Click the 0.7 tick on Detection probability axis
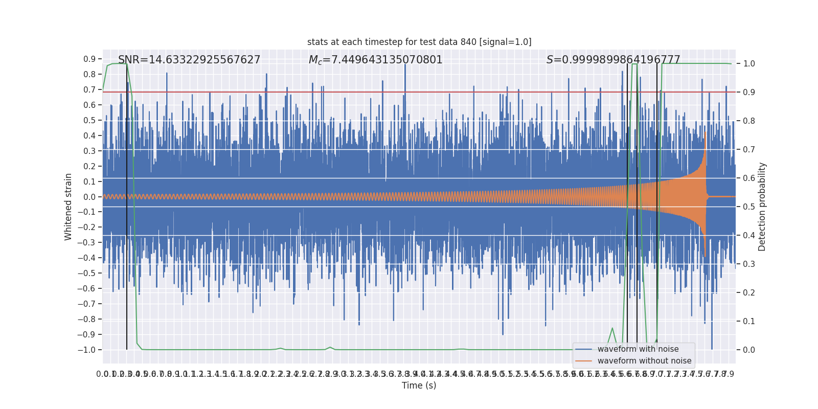818x409 pixels. coord(749,150)
